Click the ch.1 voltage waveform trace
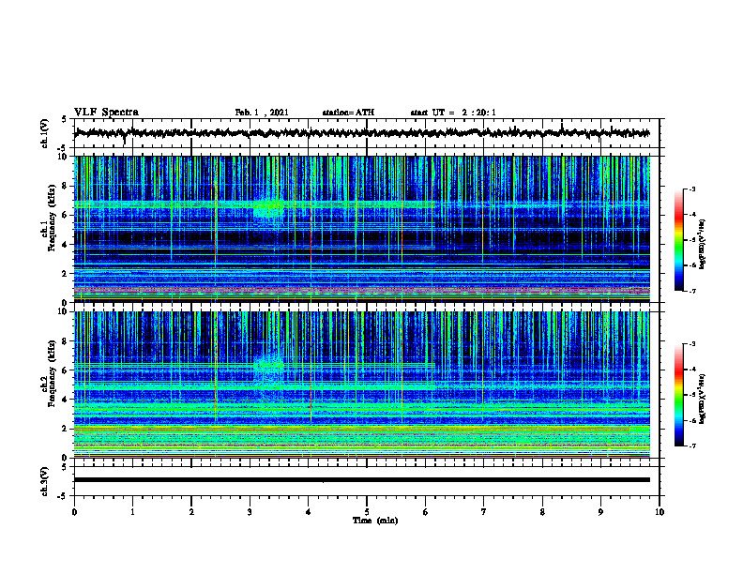743x574 pixels. [x=361, y=133]
